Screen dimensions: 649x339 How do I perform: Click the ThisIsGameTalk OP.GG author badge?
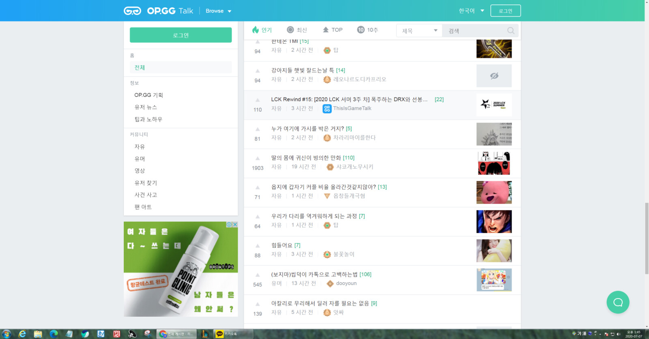click(327, 109)
